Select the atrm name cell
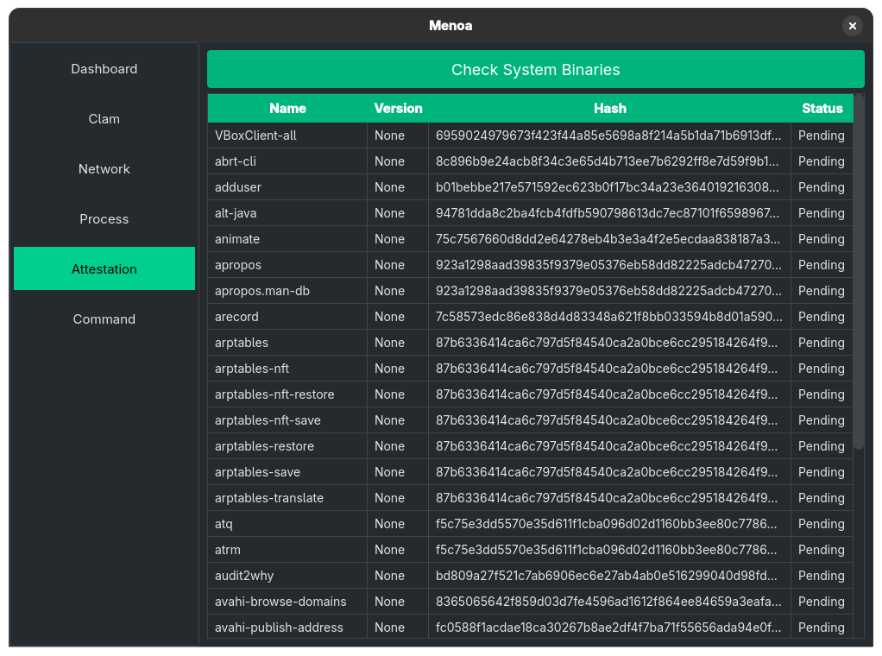 287,550
